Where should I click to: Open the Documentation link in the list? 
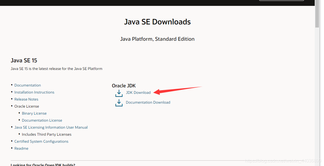[28, 85]
